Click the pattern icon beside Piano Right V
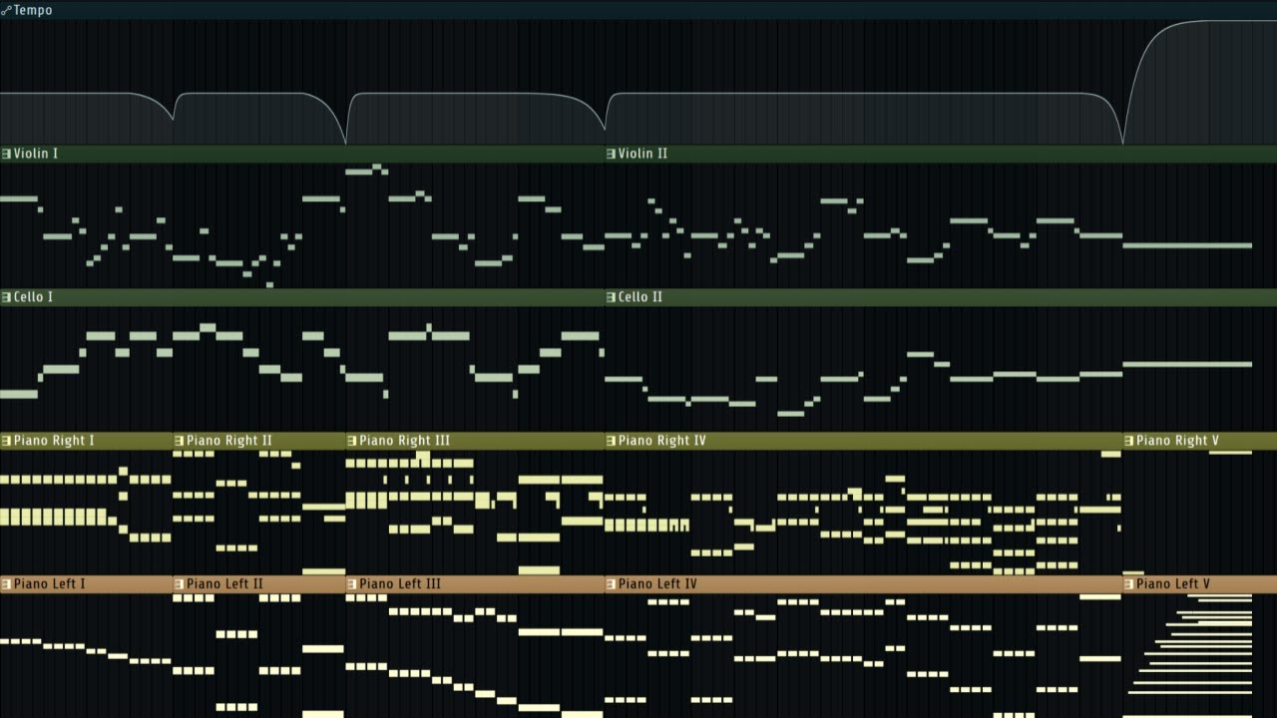Screen dimensions: 1277x718 (x=1128, y=441)
